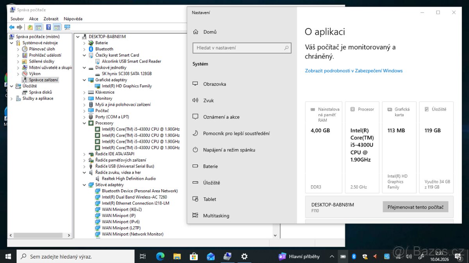469x263 pixels.
Task: Select the Baterie icon in Settings sidebar
Action: (x=195, y=166)
